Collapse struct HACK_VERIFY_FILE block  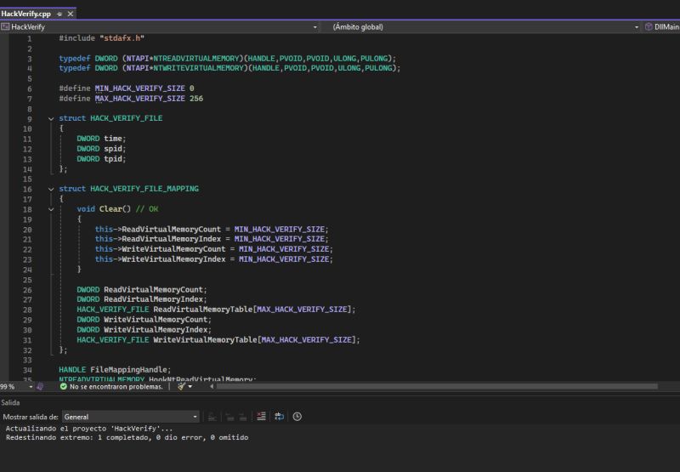[x=51, y=118]
